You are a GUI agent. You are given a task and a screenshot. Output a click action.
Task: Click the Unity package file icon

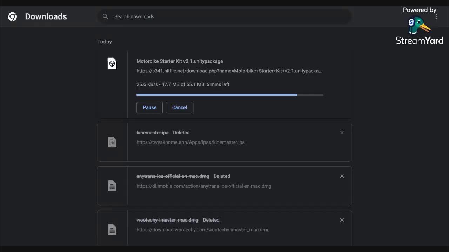pos(112,63)
